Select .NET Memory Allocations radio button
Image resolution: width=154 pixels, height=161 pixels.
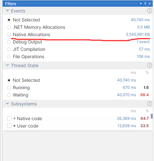tap(9, 27)
